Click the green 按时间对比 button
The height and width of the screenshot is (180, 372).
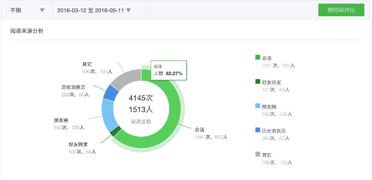tap(341, 10)
